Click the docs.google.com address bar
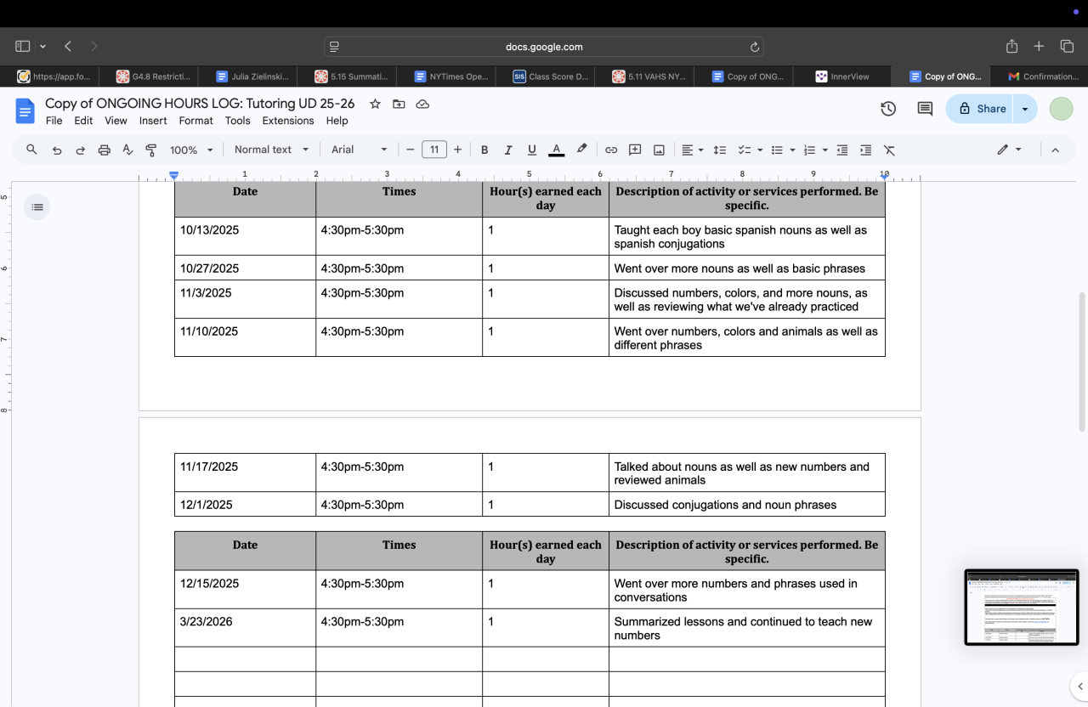Image resolution: width=1088 pixels, height=707 pixels. pos(544,47)
